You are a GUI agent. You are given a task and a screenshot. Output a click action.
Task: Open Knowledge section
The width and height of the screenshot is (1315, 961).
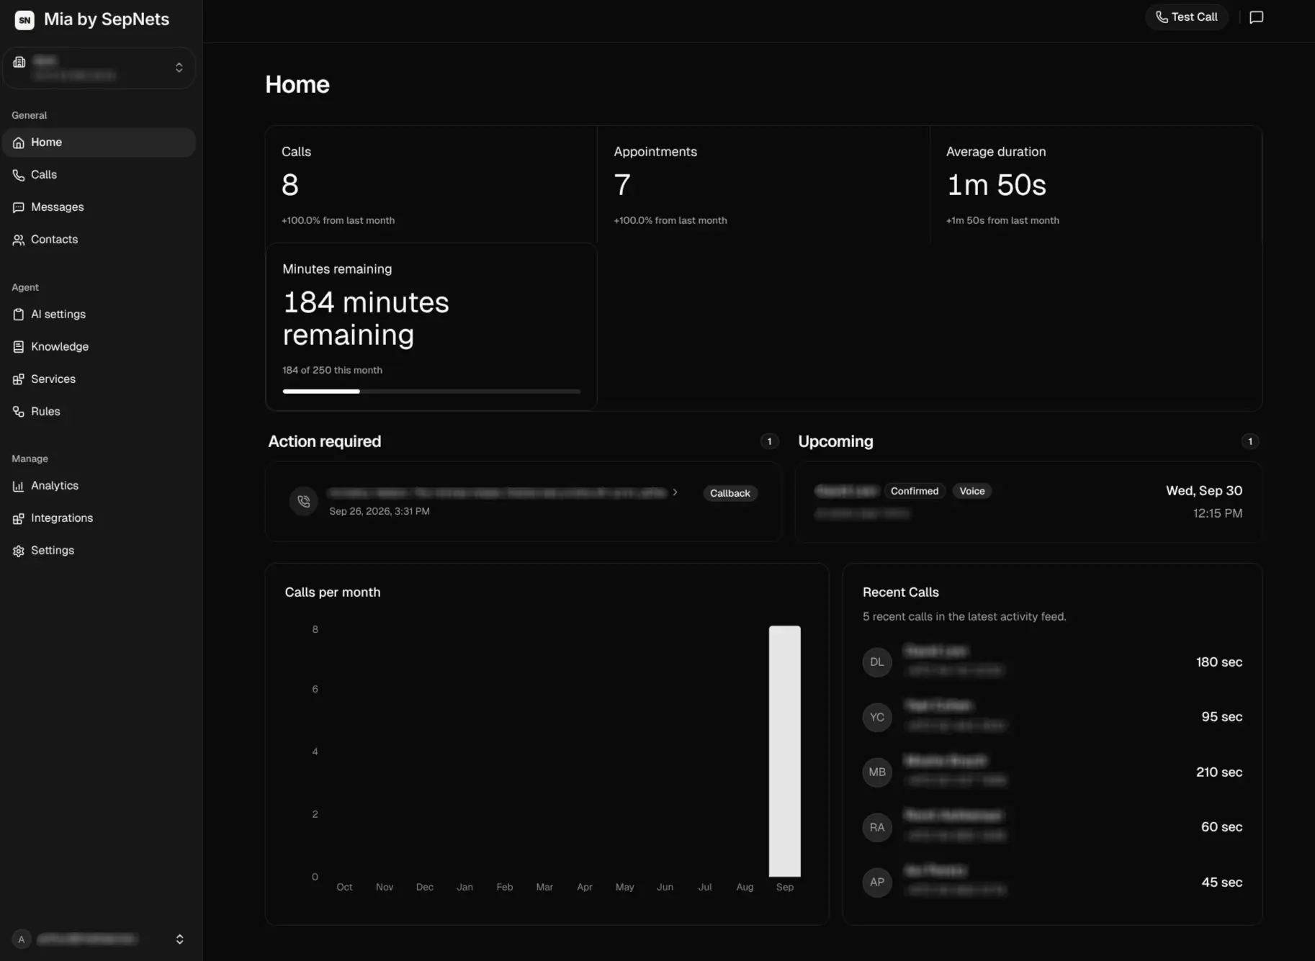click(99, 347)
